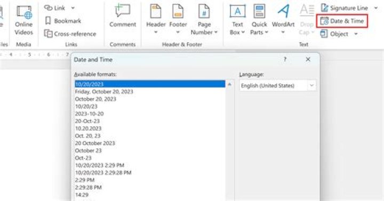
Task: Insert a Text Box
Action: pyautogui.click(x=237, y=20)
